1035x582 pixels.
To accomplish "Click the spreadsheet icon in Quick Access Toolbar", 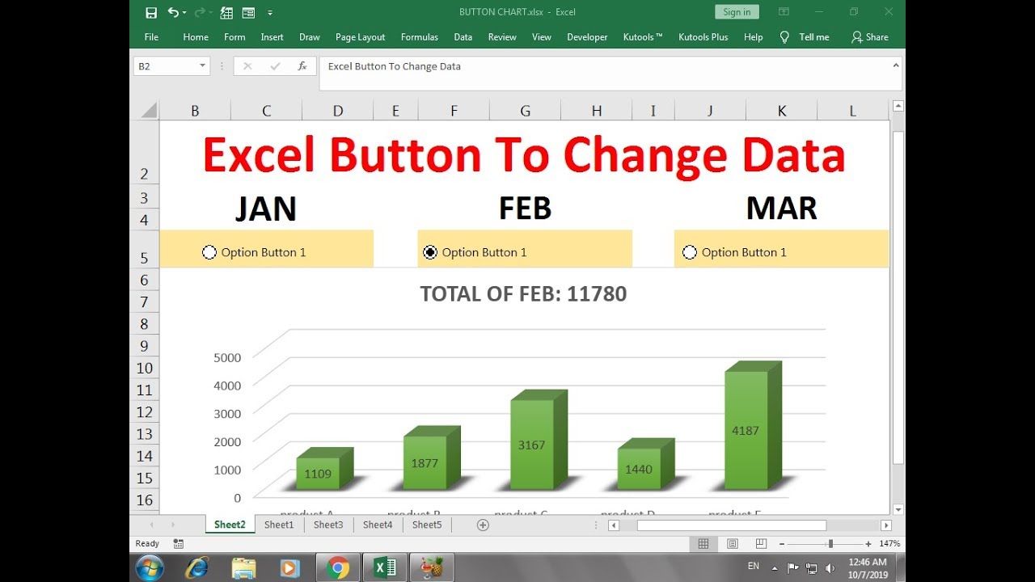I will (226, 12).
